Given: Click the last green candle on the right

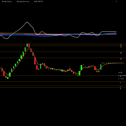Looking at the screenshot, I should 101,67.
